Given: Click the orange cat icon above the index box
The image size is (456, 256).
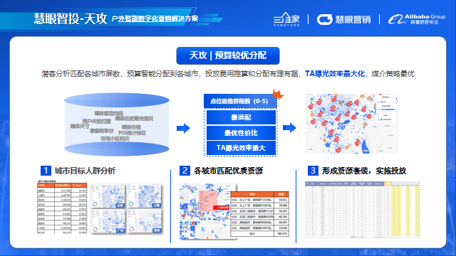Looking at the screenshot, I should [x=278, y=95].
